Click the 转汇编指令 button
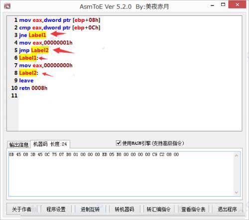The width and height of the screenshot is (249, 220). (159, 209)
